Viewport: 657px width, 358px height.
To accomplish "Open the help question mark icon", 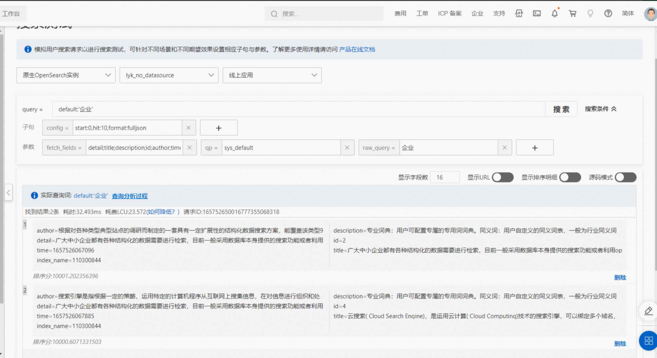I will (x=608, y=13).
